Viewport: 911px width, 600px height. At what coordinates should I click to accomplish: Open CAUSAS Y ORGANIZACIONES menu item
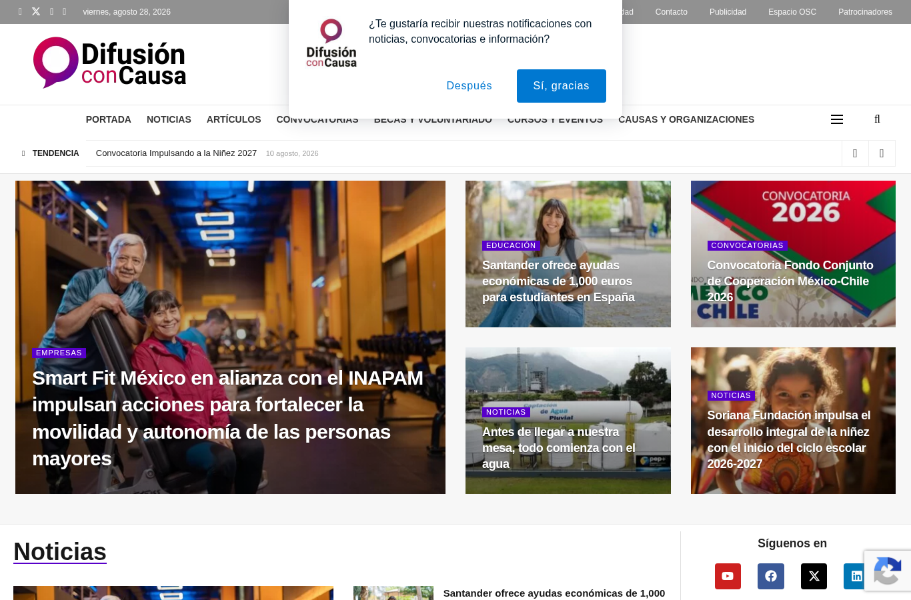point(686,119)
